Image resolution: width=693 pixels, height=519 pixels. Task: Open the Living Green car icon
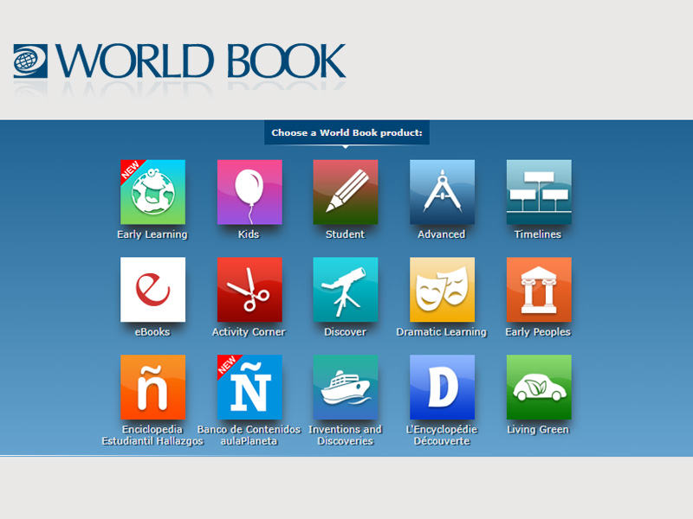(539, 387)
